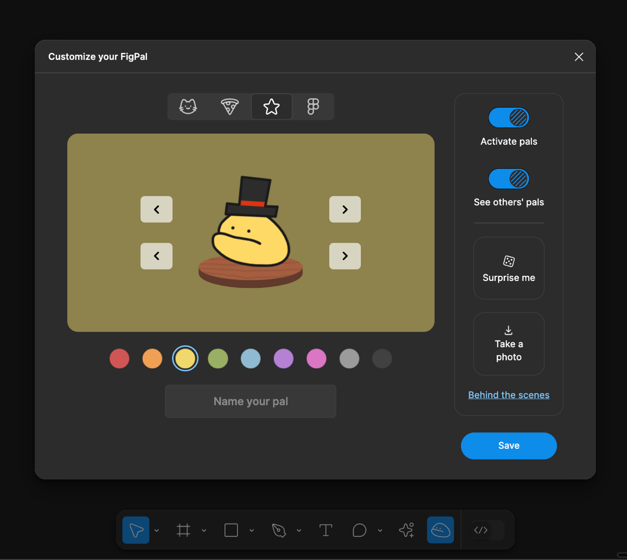
Task: Open the AI actions sparkle tool
Action: (x=407, y=530)
